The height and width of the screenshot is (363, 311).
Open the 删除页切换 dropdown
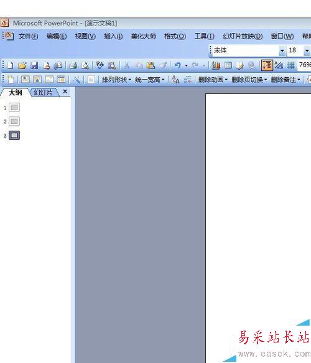pos(249,80)
